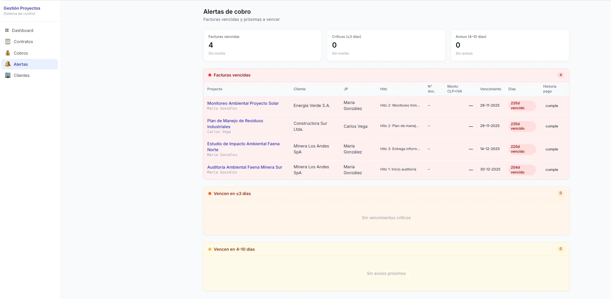Click the Clientes building icon
The image size is (611, 299).
pos(8,75)
